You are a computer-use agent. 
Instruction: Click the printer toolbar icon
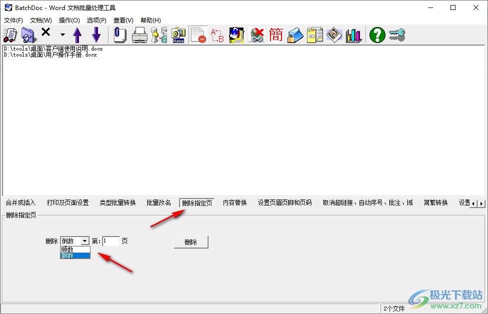tap(139, 35)
